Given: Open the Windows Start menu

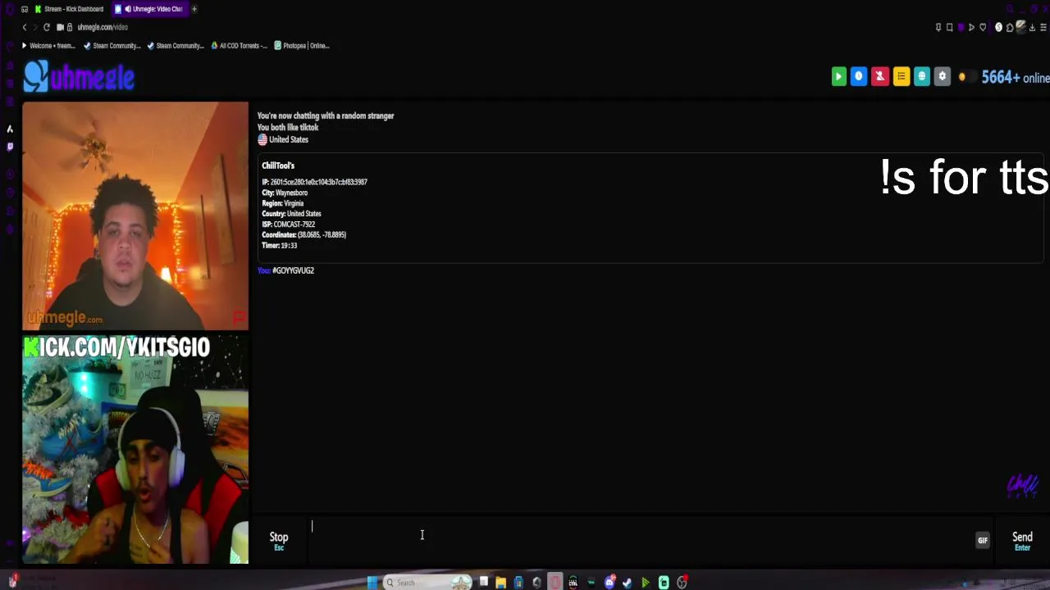Looking at the screenshot, I should point(372,583).
